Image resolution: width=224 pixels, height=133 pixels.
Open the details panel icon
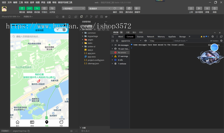click(x=207, y=8)
